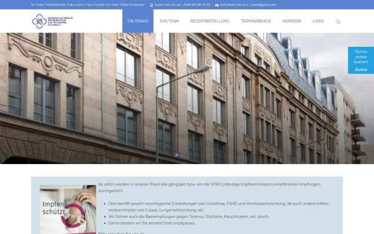Open the Terminabsage page
The height and width of the screenshot is (234, 374).
click(256, 21)
